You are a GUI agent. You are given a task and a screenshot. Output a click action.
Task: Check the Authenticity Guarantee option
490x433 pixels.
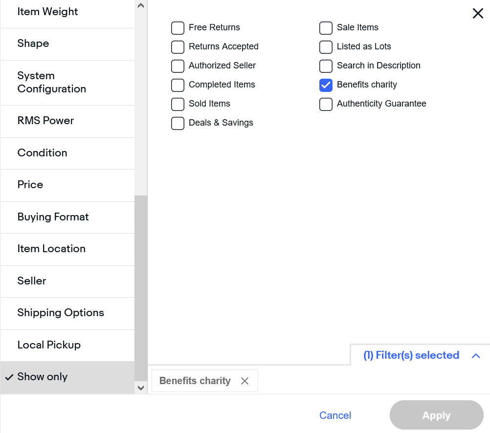[x=326, y=104]
